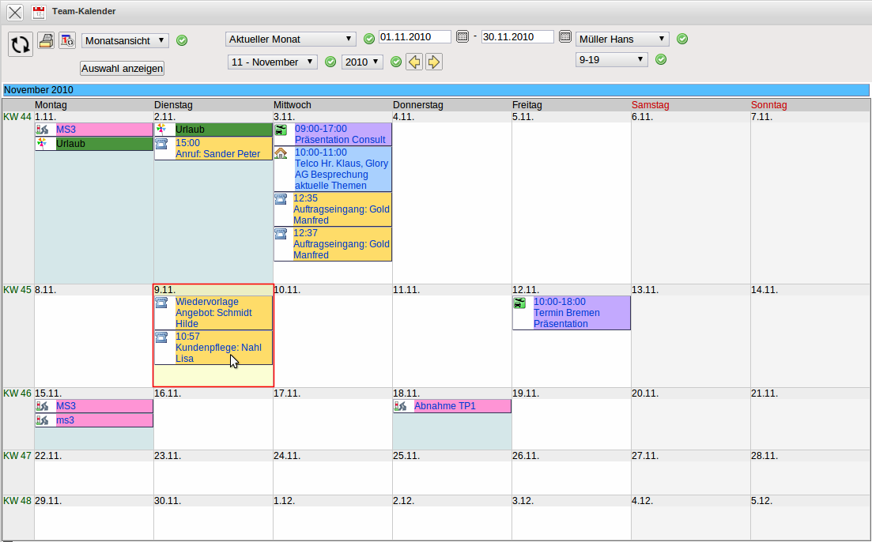Open date picker for start date 01.11.2010
Screen dimensions: 872x542
tap(462, 36)
